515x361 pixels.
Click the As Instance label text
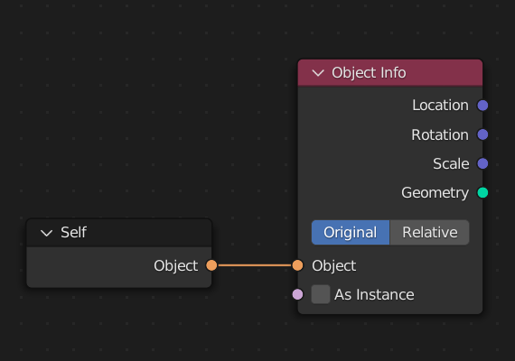pyautogui.click(x=374, y=294)
